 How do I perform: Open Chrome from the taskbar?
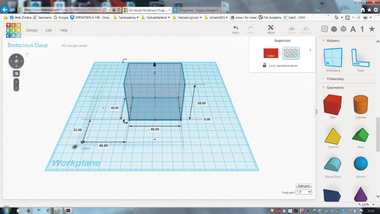click(48, 211)
